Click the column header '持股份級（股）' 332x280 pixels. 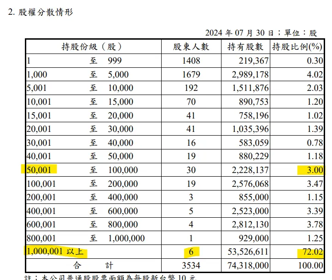pos(92,47)
